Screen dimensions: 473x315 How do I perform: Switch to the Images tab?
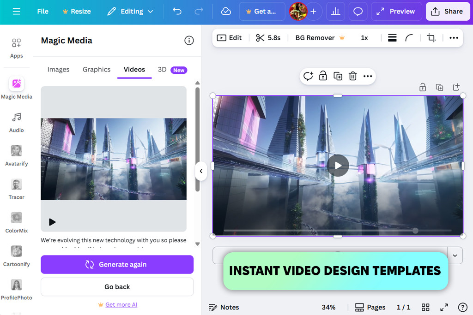point(58,70)
